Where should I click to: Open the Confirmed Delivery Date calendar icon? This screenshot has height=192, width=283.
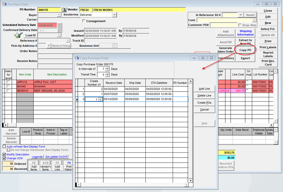point(60,30)
